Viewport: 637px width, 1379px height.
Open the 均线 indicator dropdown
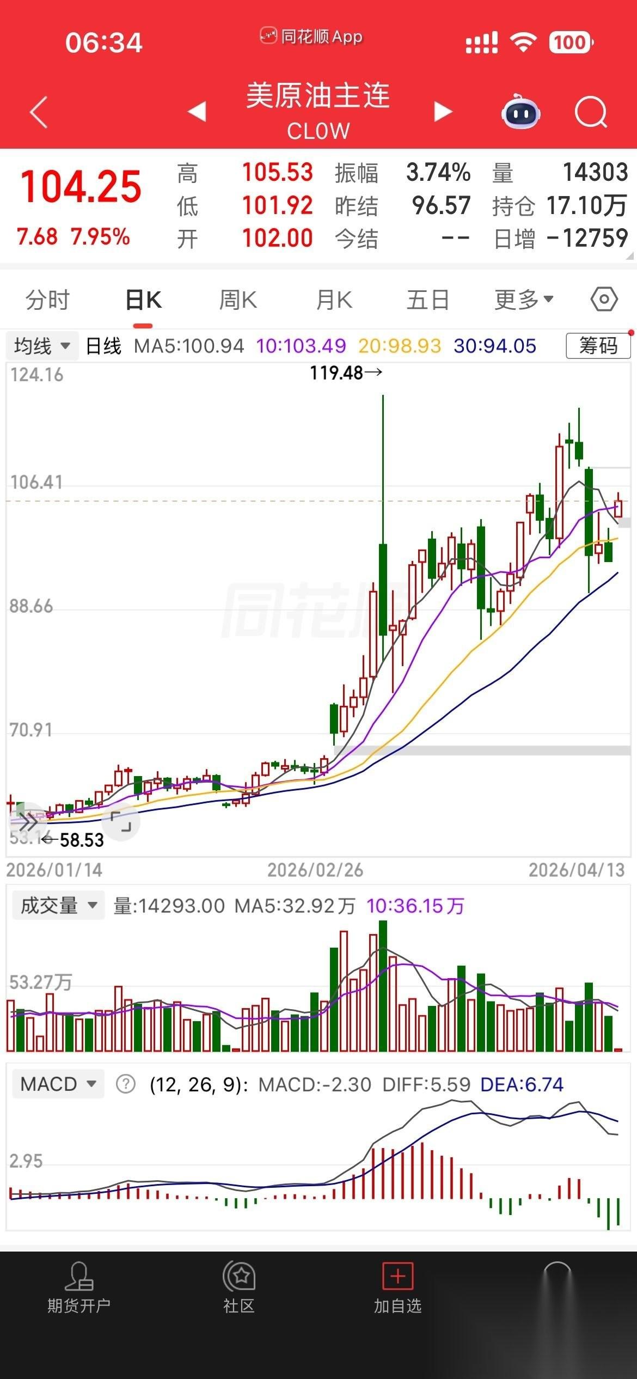tap(42, 345)
